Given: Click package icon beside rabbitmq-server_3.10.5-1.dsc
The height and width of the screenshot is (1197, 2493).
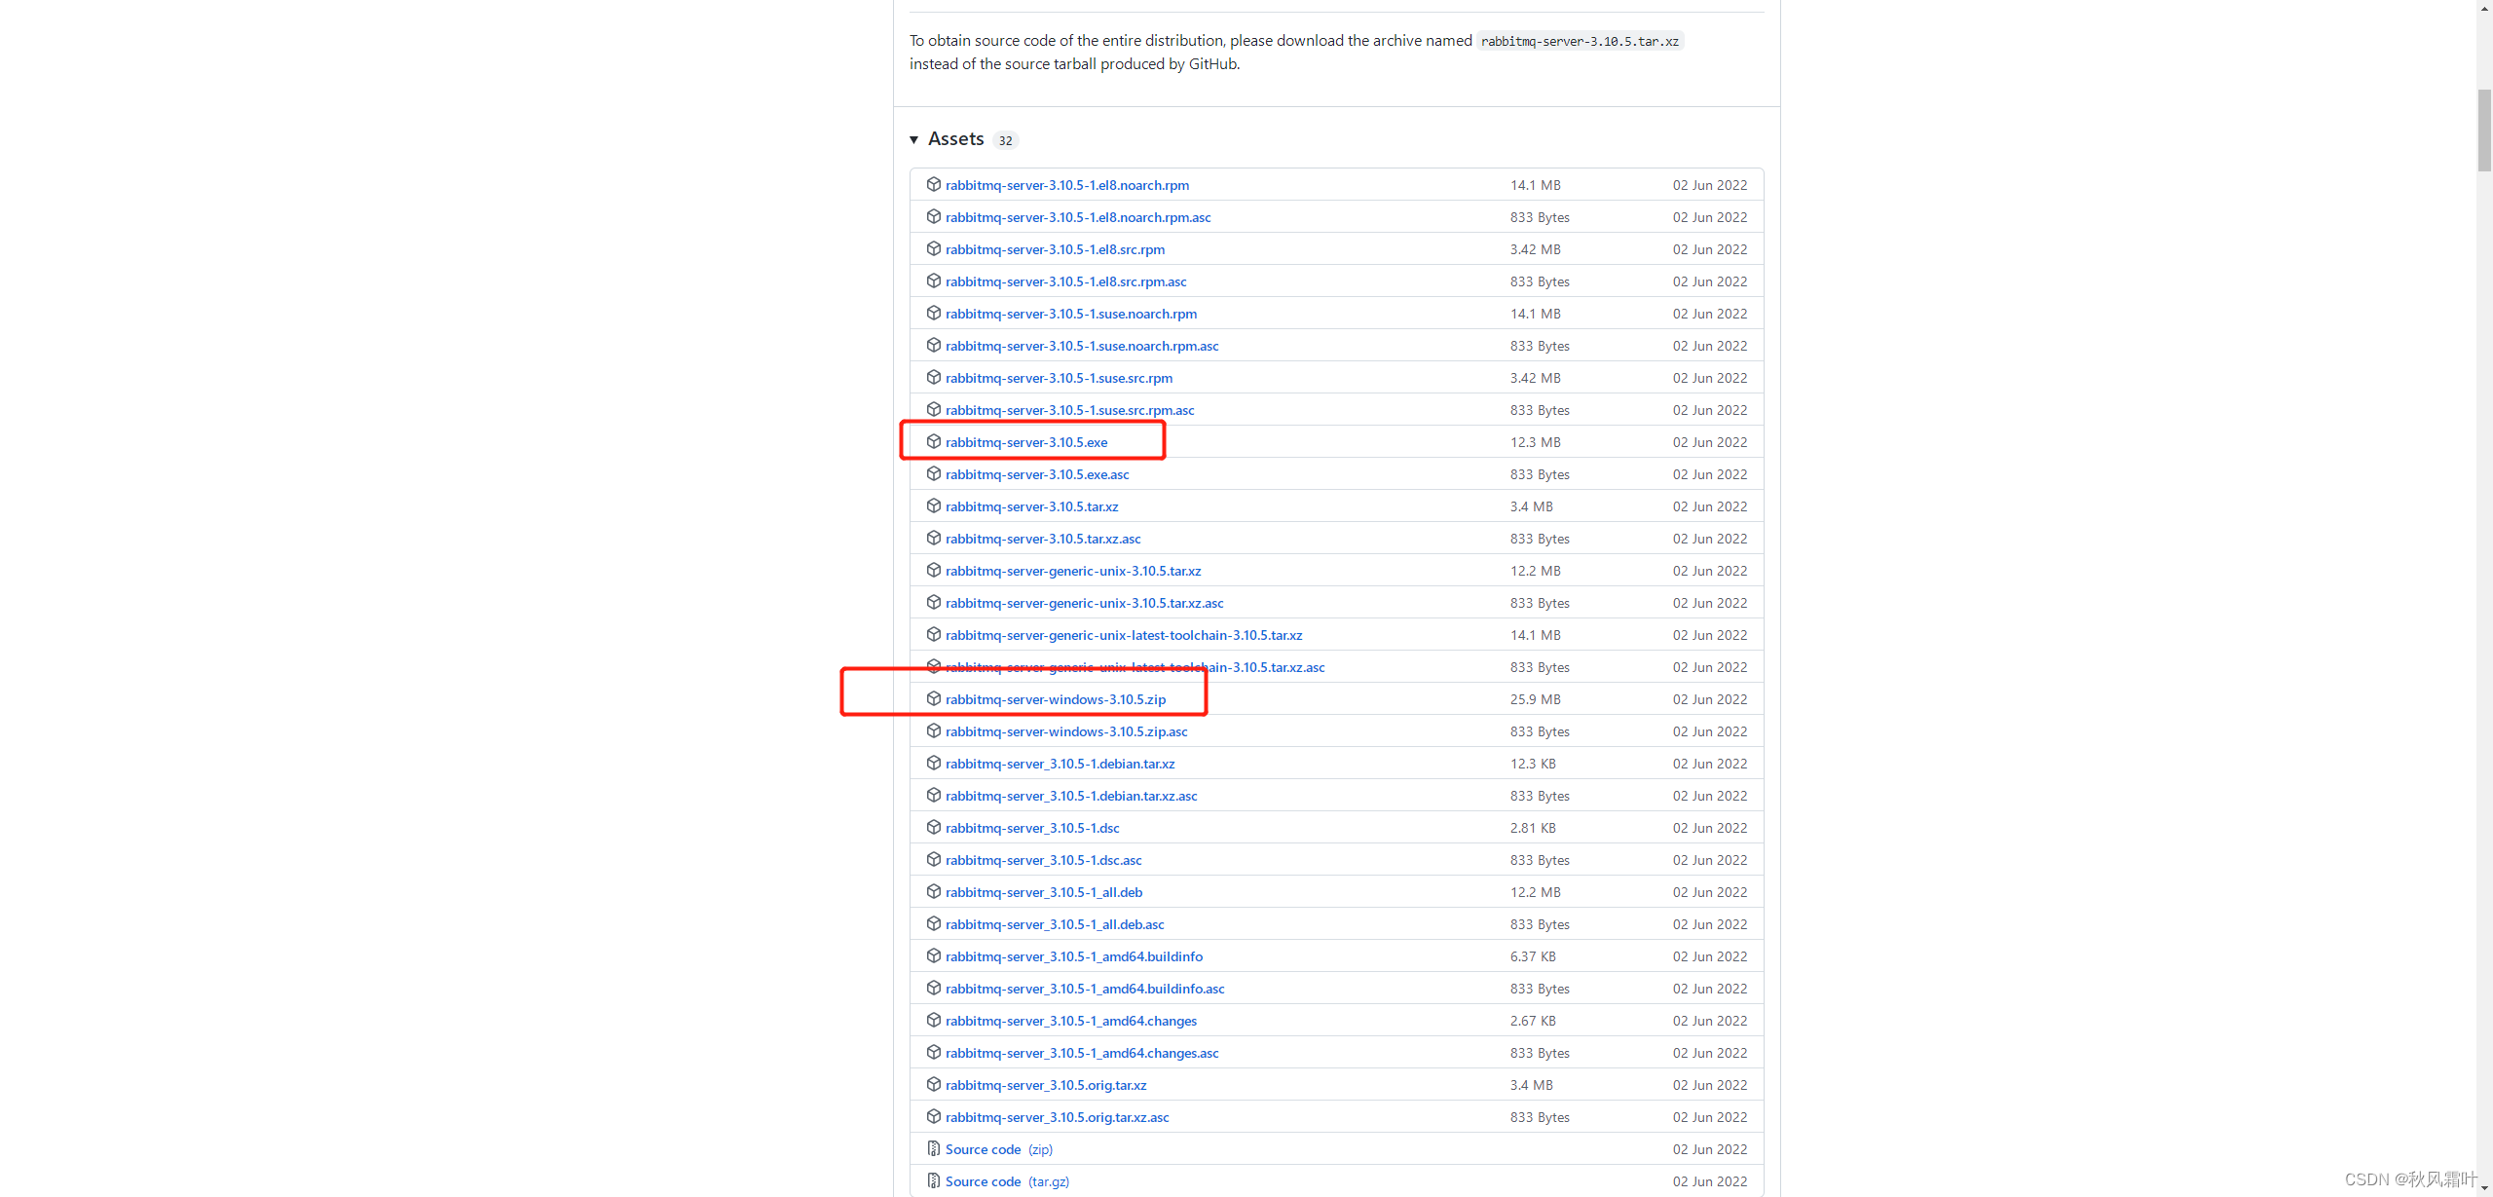Looking at the screenshot, I should point(933,828).
